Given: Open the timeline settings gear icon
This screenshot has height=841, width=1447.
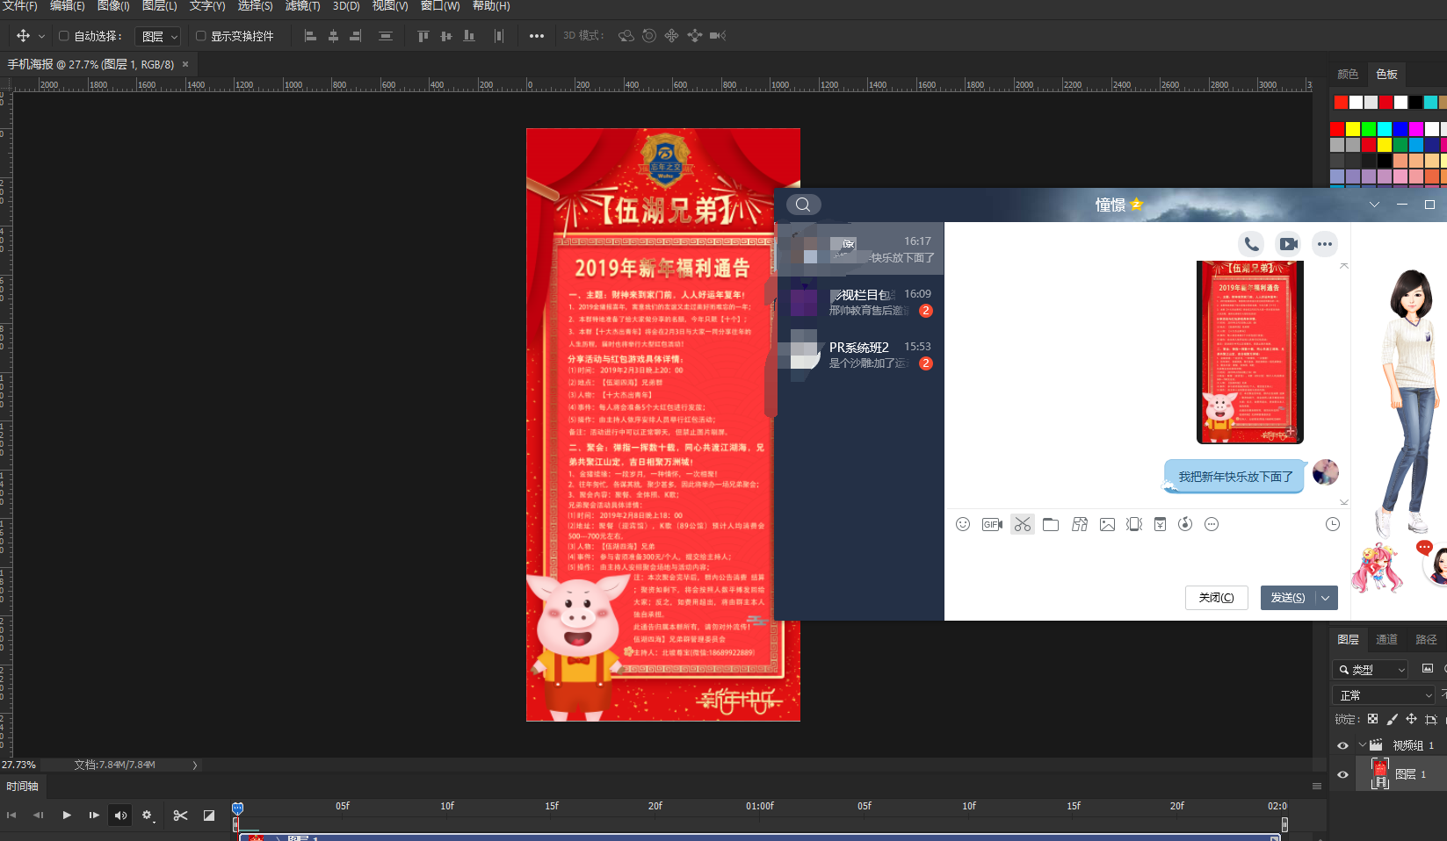Looking at the screenshot, I should point(148,815).
